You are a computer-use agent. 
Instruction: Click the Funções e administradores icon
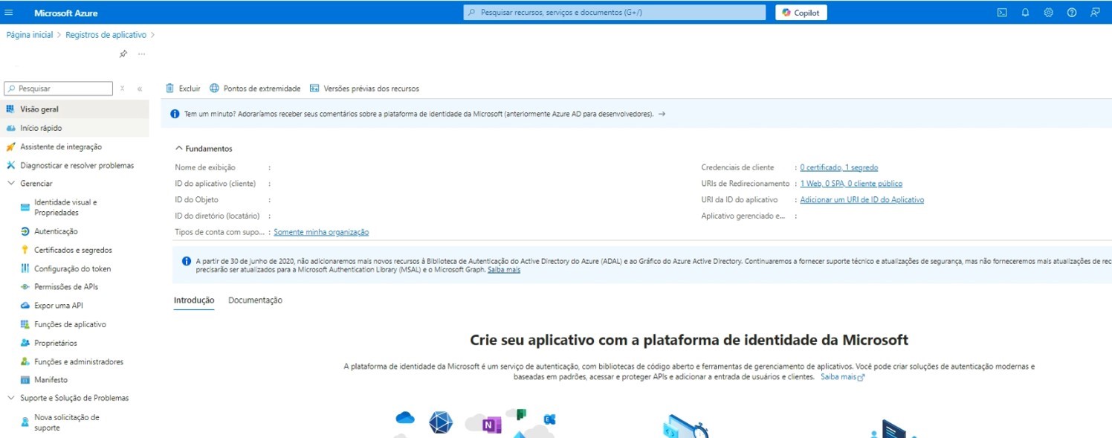tap(25, 361)
